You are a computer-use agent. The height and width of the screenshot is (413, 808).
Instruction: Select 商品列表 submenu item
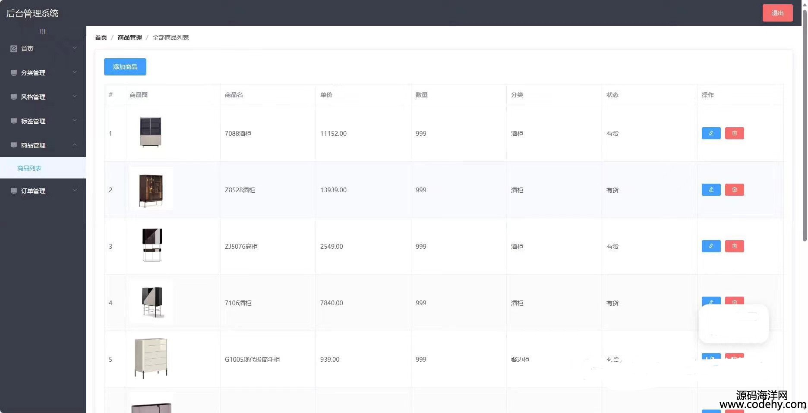pos(43,168)
